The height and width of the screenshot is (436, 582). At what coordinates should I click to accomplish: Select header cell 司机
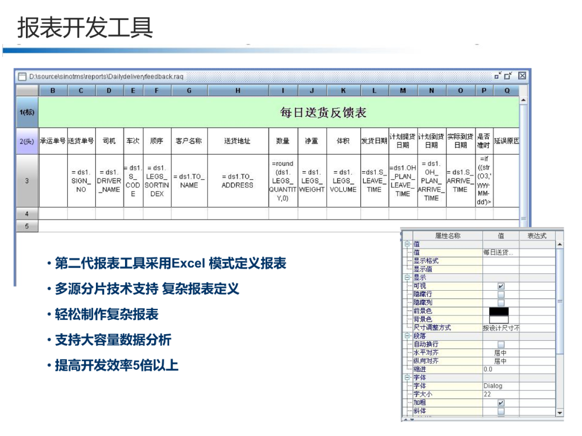109,141
